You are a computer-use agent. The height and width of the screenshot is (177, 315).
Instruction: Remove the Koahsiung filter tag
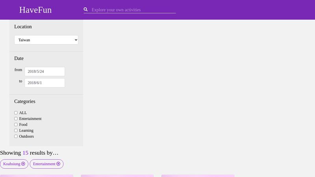pyautogui.click(x=23, y=164)
